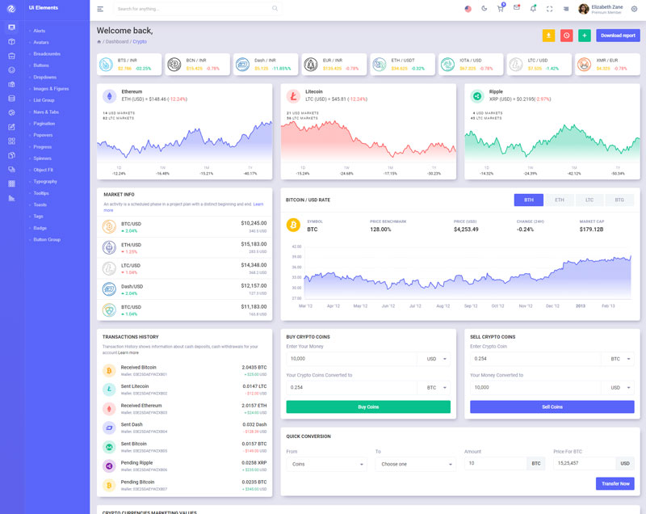Open the mail envelope icon
The width and height of the screenshot is (646, 514).
pos(517,9)
